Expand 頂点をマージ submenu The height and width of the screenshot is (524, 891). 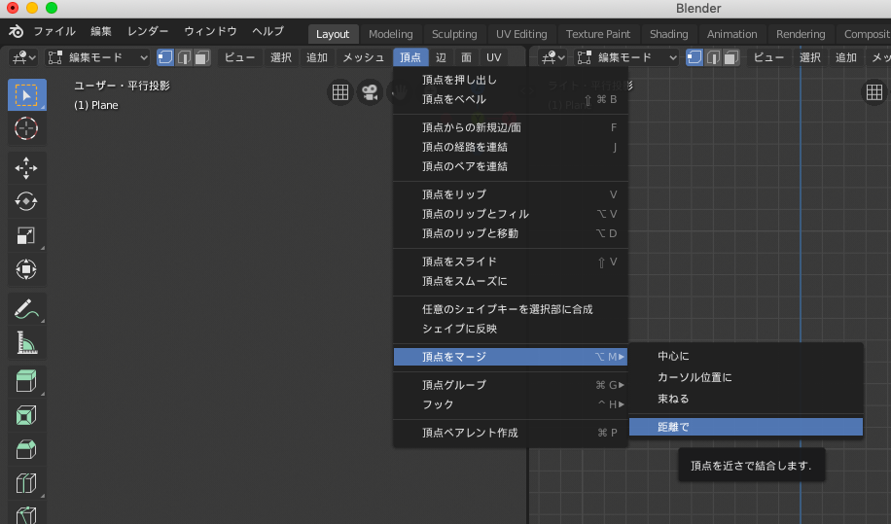coord(511,357)
